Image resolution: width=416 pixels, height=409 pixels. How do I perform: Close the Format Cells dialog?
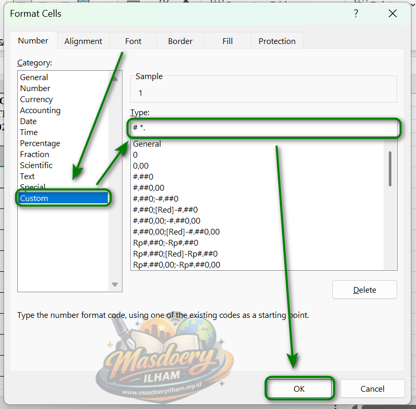(x=392, y=14)
